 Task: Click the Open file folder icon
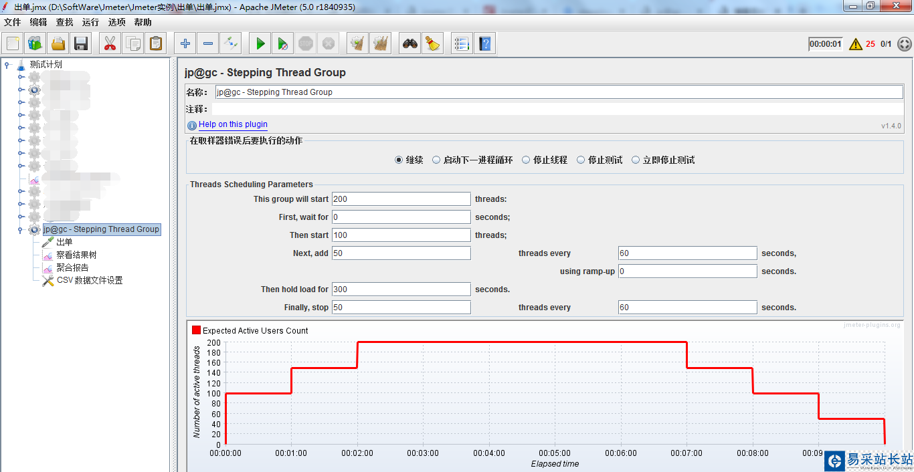point(58,44)
